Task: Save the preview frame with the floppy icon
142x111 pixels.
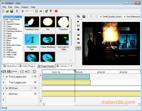Action: 84,16
